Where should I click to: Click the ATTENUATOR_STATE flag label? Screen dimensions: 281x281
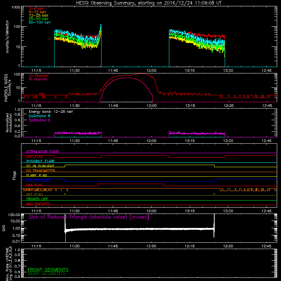tap(43, 152)
